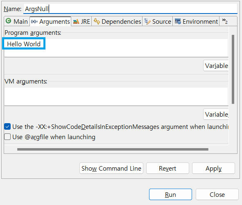Uncheck ShowCodeDetailsInExceptionMessages argument checkbox
Viewport: 242px width, 205px height.
7,126
